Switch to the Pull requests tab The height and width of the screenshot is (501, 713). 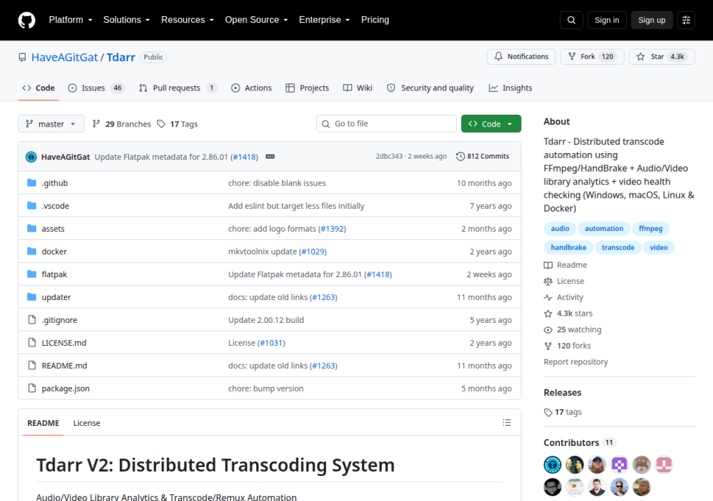(x=178, y=88)
